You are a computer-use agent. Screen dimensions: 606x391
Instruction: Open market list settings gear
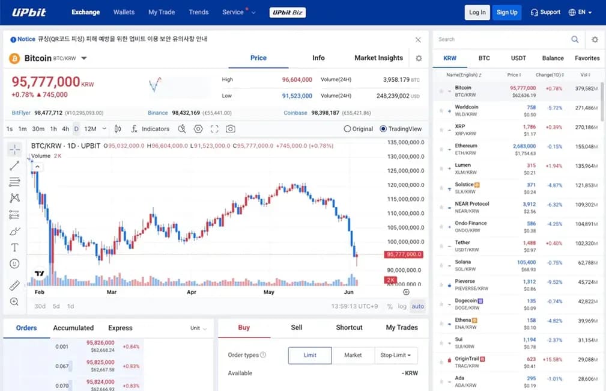point(595,40)
